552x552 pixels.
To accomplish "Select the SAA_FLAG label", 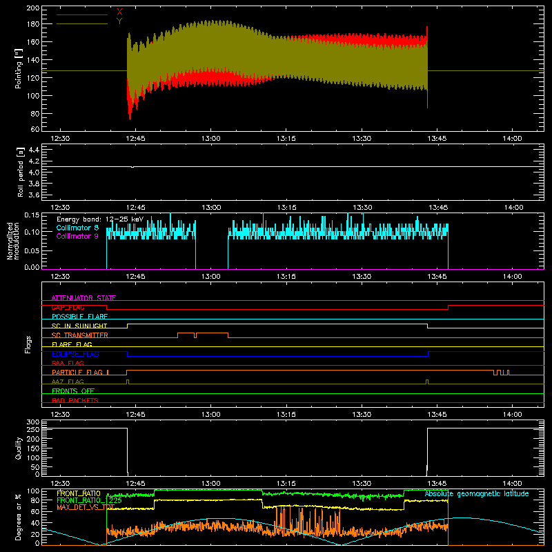I will click(x=68, y=364).
